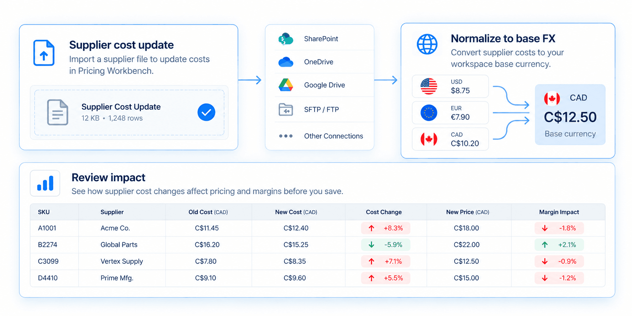Click the +2.1% margin impact badge
The image size is (632, 316).
click(559, 245)
